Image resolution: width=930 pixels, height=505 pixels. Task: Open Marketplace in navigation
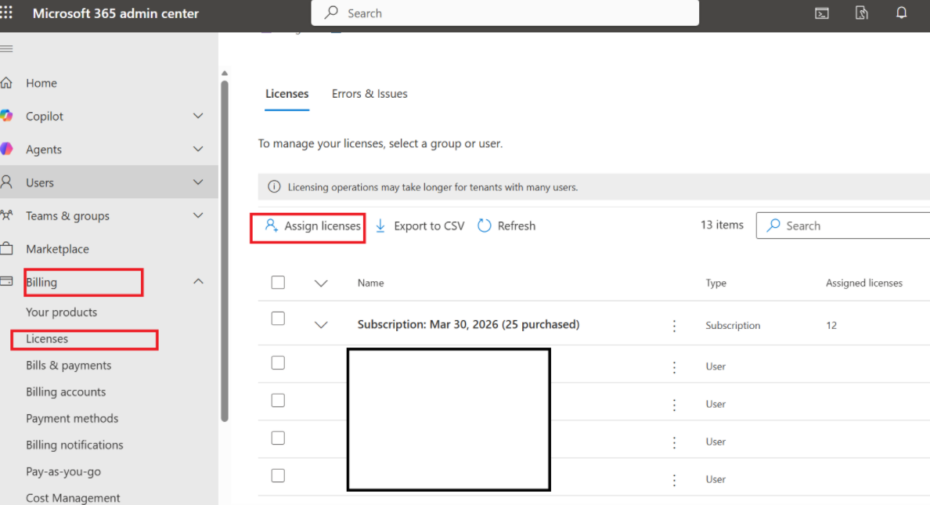click(x=57, y=249)
